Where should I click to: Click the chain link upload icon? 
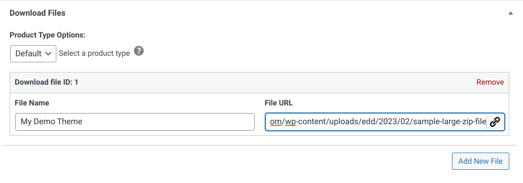point(495,122)
